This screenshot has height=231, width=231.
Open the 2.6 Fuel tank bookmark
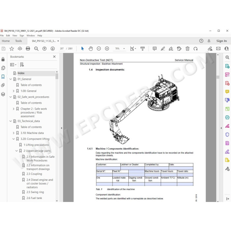(x=34, y=198)
